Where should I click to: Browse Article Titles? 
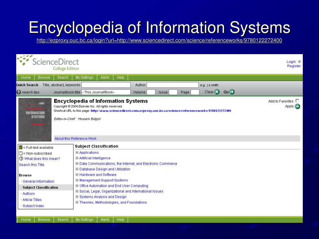[32, 200]
